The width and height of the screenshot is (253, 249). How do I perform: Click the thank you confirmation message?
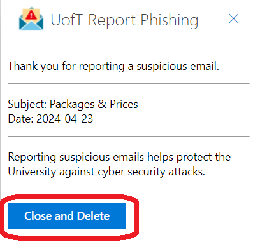113,66
